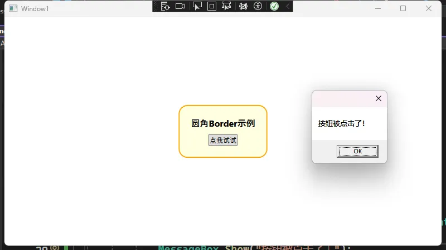Maximize the Window1 window
This screenshot has width=446, height=250.
tap(403, 8)
